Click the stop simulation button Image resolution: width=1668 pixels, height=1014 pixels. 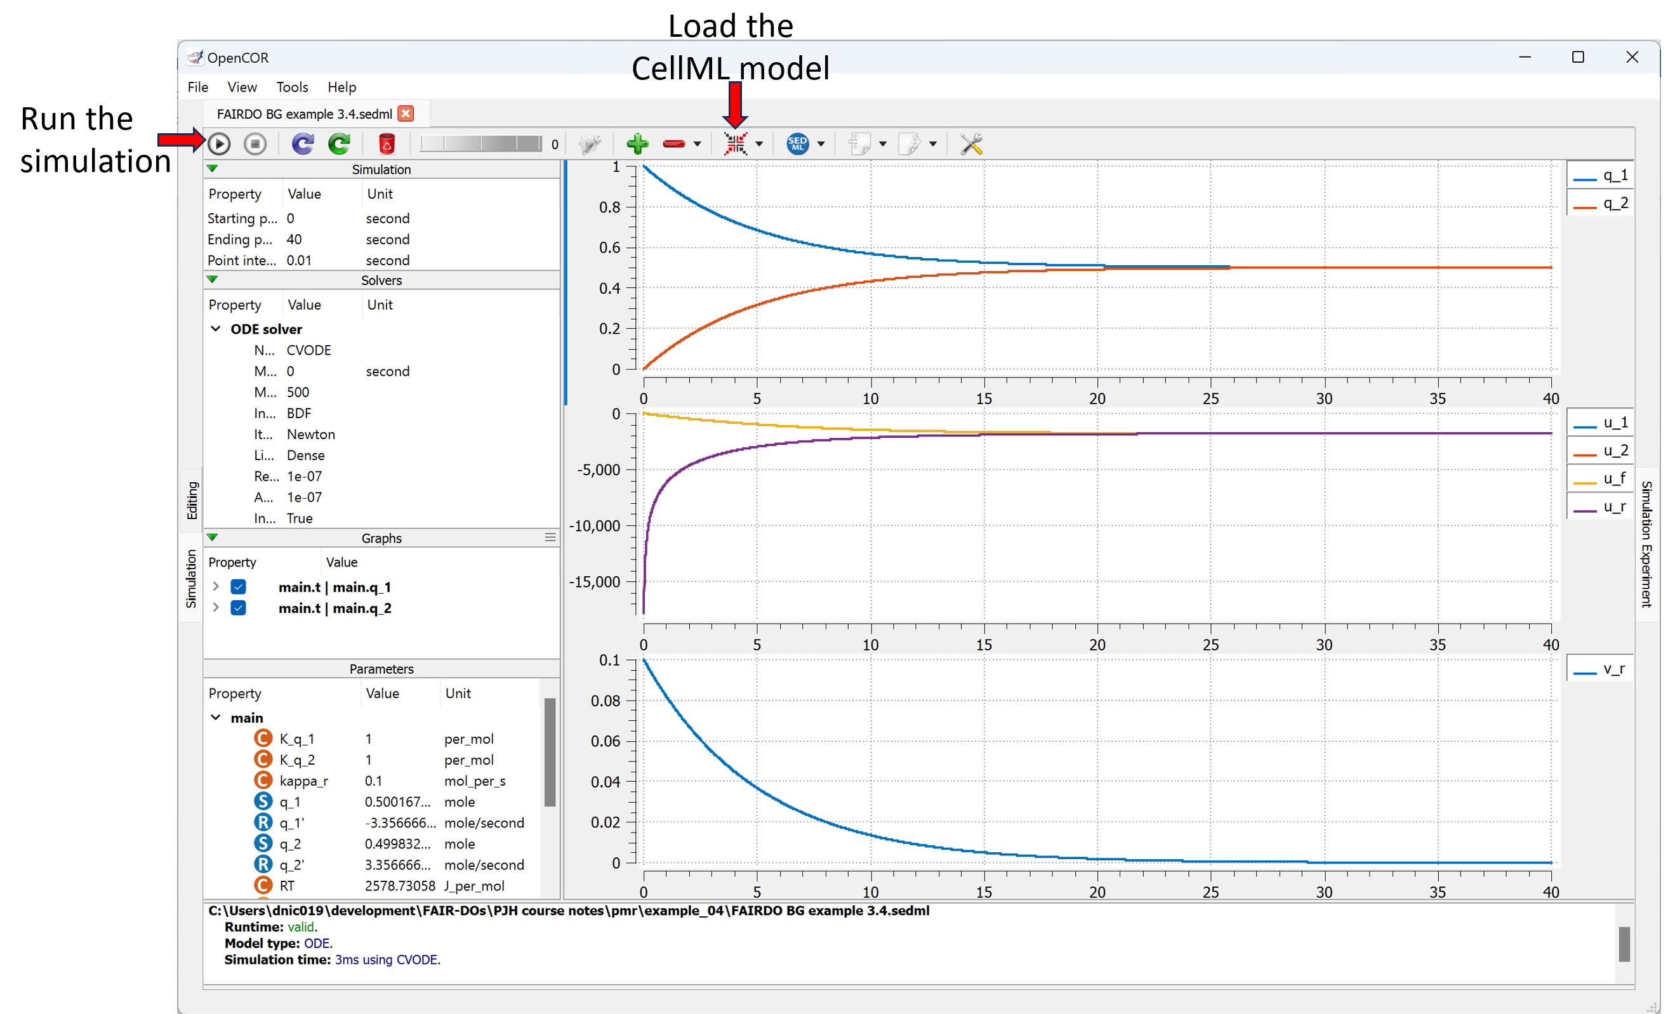pyautogui.click(x=255, y=143)
